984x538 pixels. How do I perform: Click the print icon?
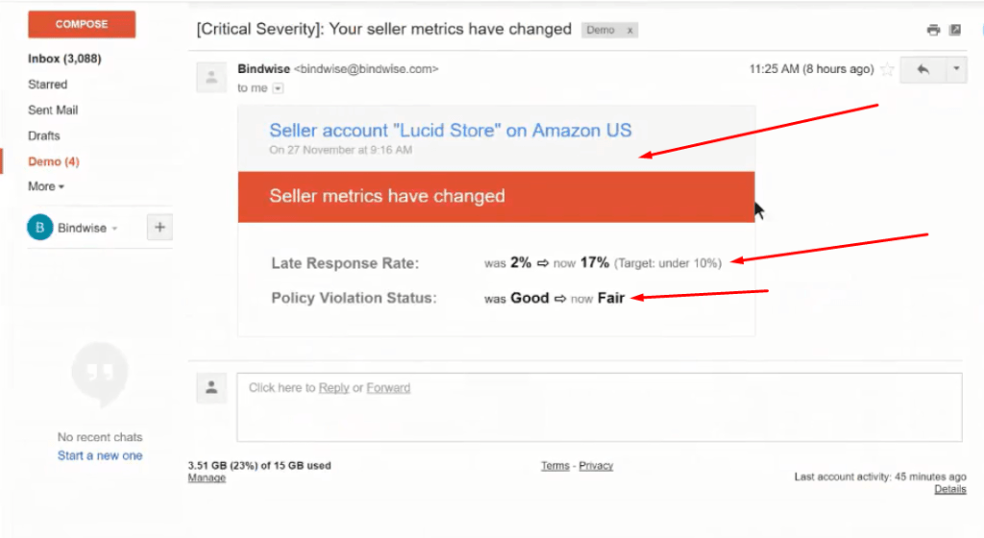pyautogui.click(x=933, y=30)
